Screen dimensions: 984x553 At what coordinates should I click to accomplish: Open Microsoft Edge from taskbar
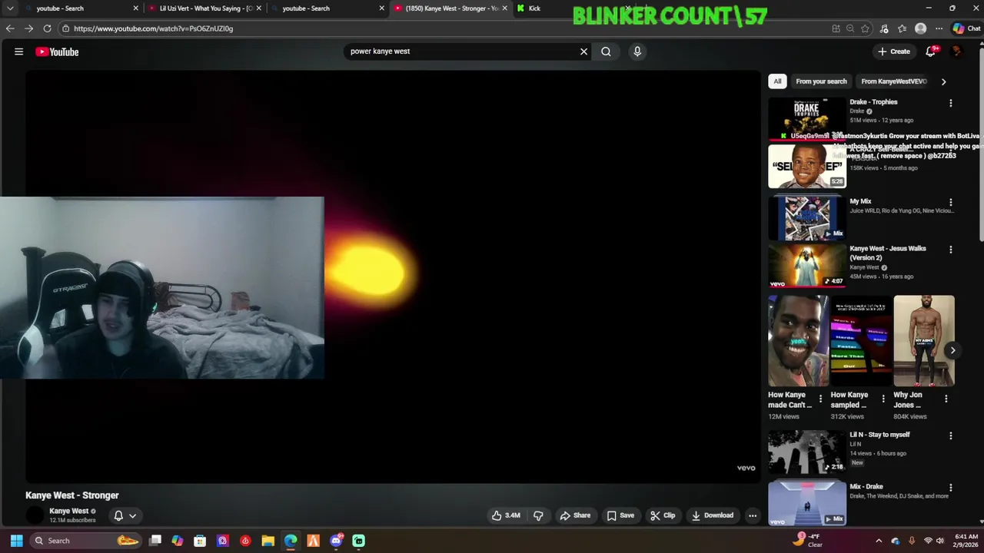tap(291, 541)
